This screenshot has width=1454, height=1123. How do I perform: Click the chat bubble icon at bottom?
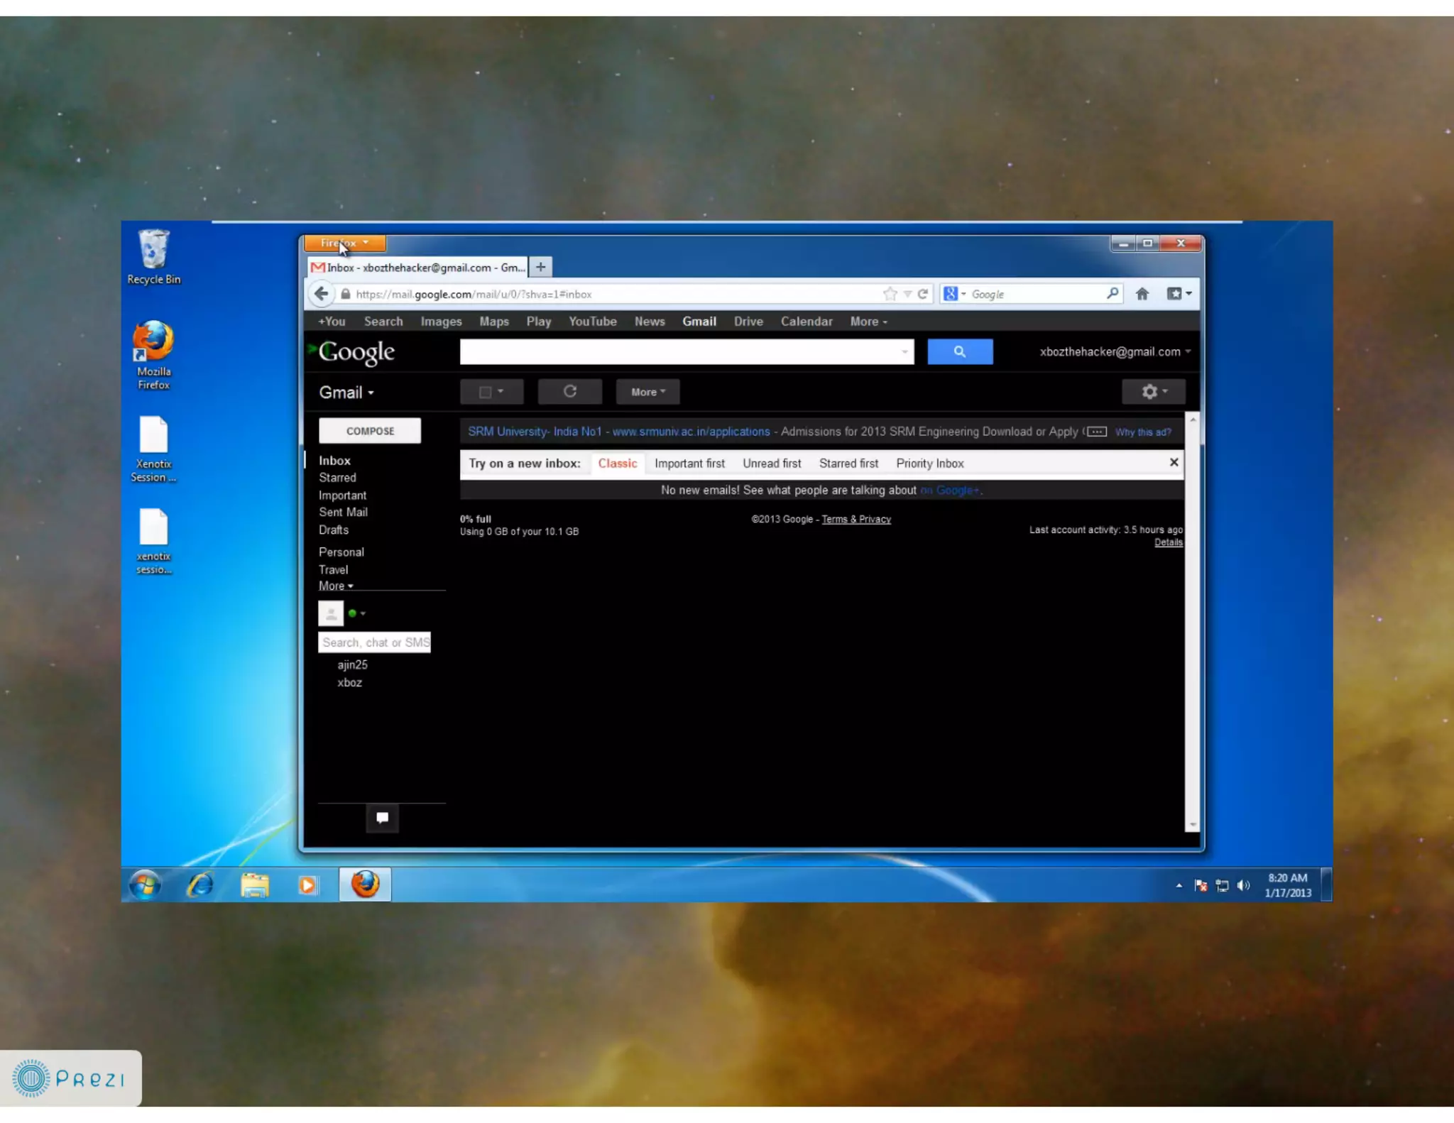382,817
